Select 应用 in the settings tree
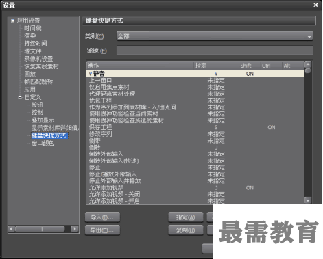The width and height of the screenshot is (323, 259). click(x=30, y=90)
